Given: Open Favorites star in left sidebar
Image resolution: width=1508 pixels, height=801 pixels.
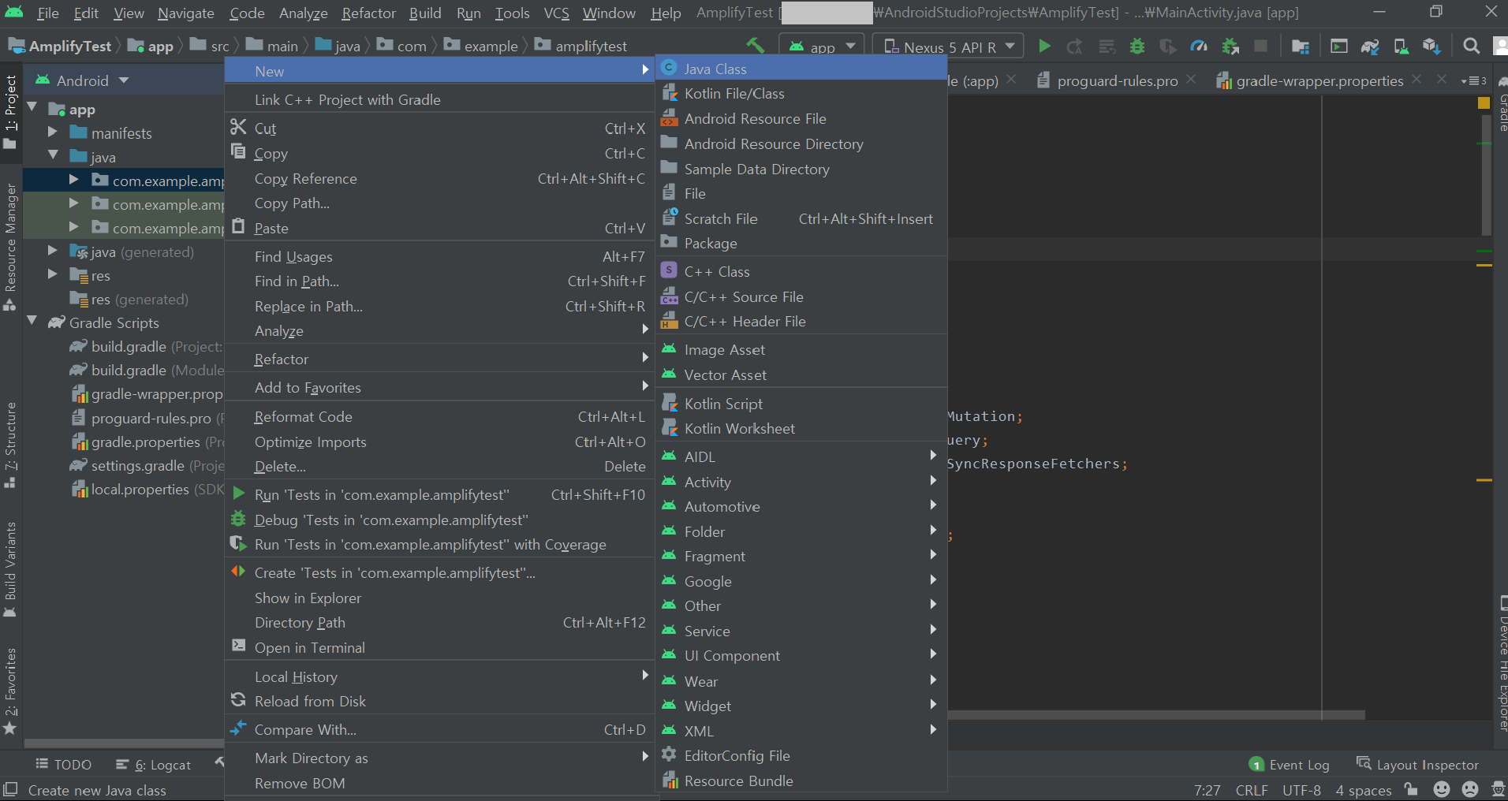Looking at the screenshot, I should (10, 729).
